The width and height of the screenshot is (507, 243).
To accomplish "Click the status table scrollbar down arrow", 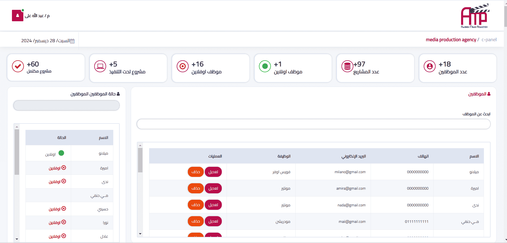I will click(x=17, y=239).
